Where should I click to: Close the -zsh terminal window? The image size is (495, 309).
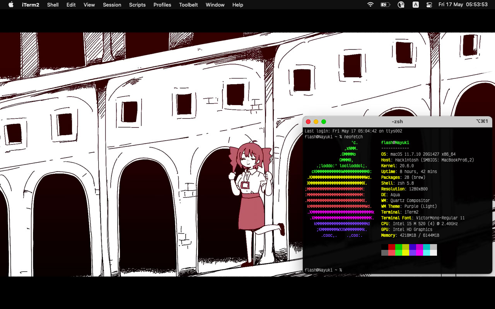click(x=308, y=122)
